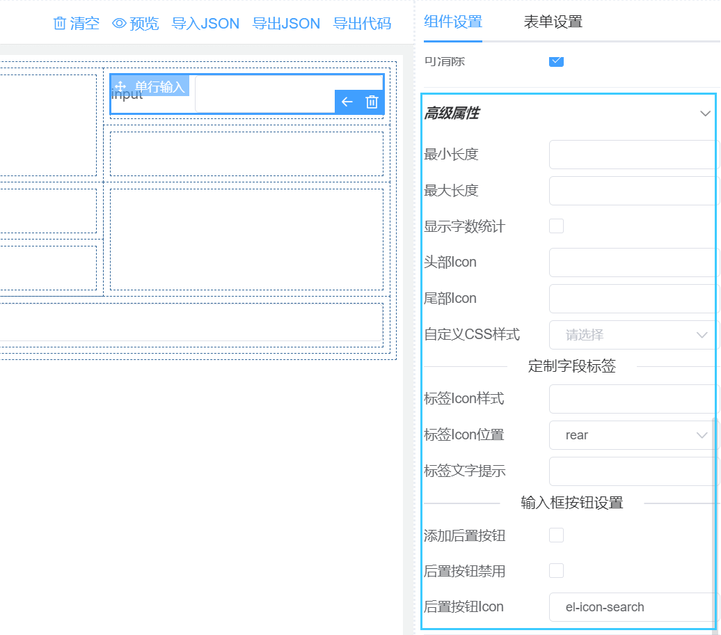Click the 导入JSON button
721x635 pixels.
[205, 24]
